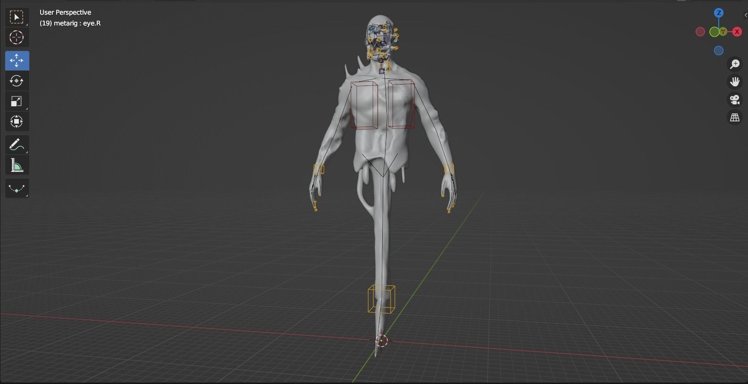748x384 pixels.
Task: Select the orange hand bone on right wrist
Action: click(449, 168)
